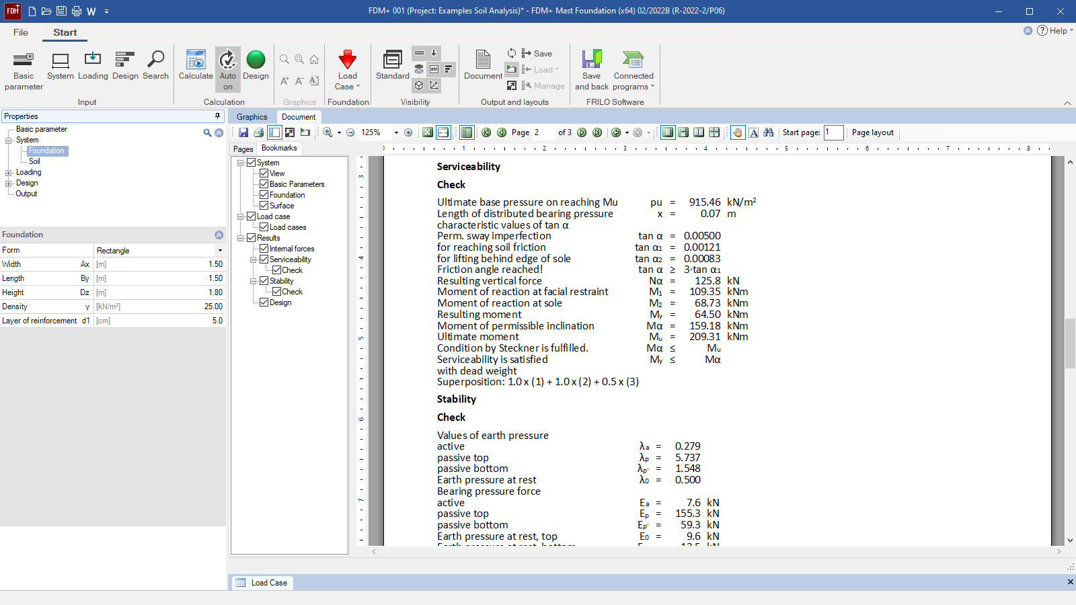The width and height of the screenshot is (1076, 605).
Task: Click the Start page number field
Action: point(833,132)
